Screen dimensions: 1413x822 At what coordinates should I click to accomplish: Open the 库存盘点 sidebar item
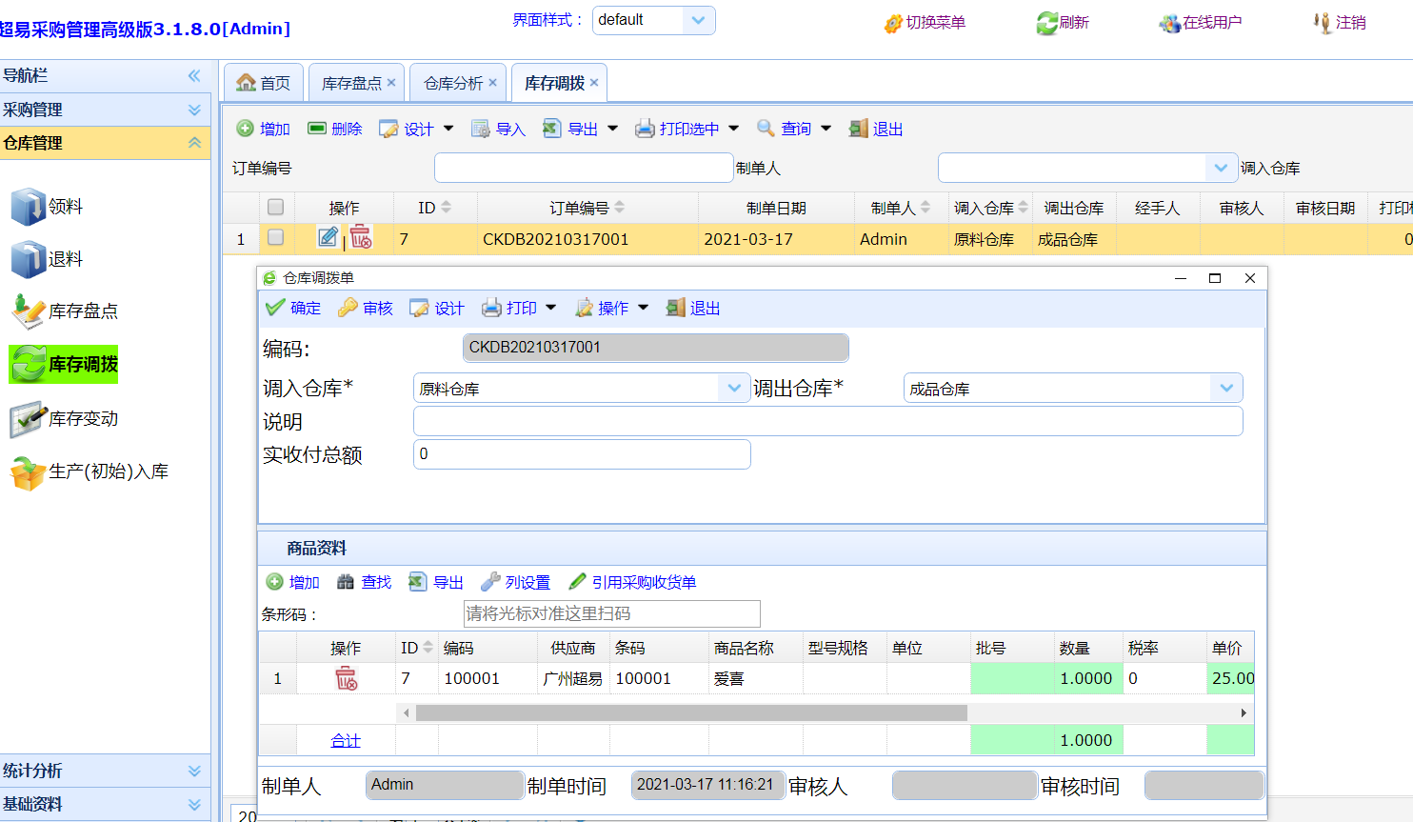[x=83, y=311]
